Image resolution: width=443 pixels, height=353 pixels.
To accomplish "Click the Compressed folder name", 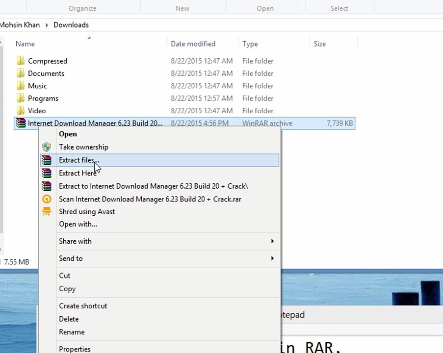I will coord(48,61).
